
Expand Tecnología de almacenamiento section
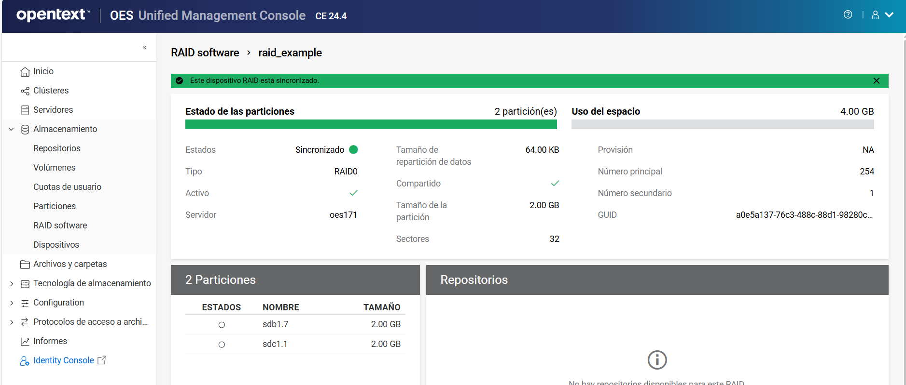tap(11, 284)
